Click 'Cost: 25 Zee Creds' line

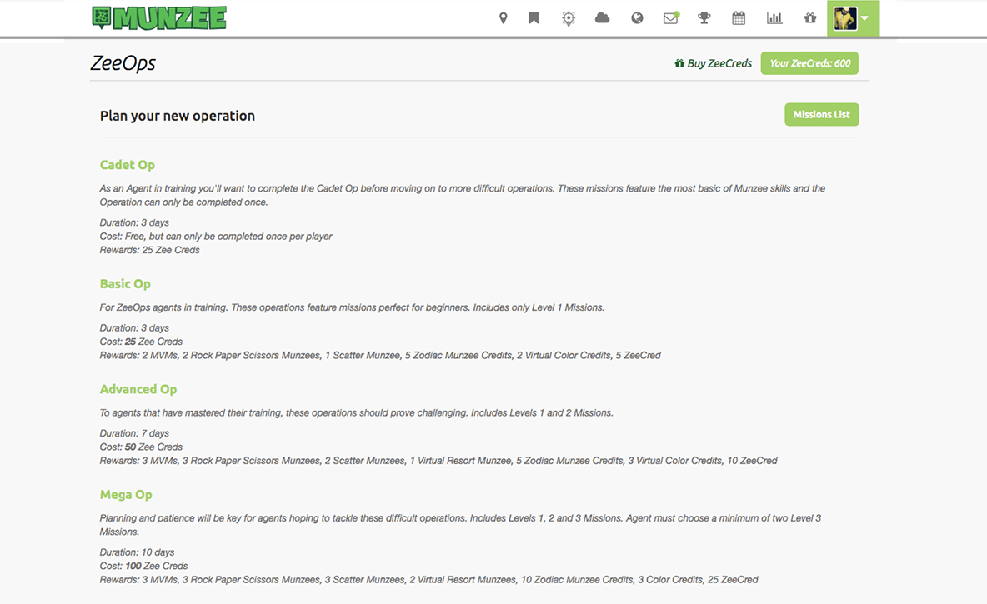[141, 342]
